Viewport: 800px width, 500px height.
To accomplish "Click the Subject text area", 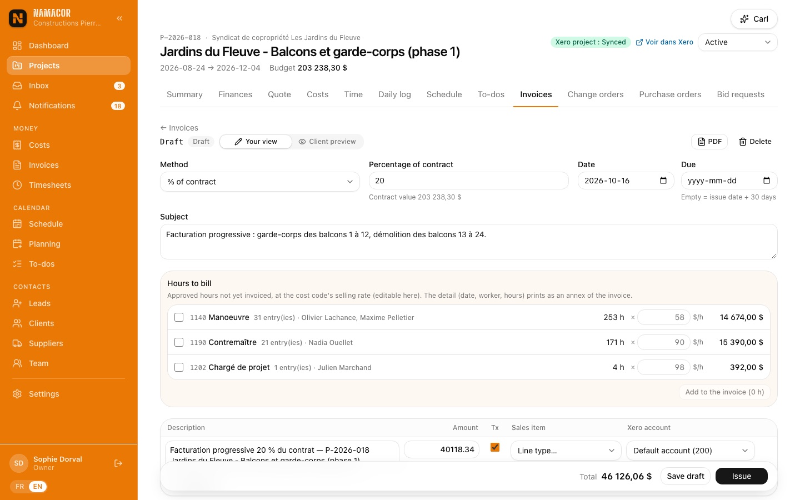I will (x=469, y=242).
